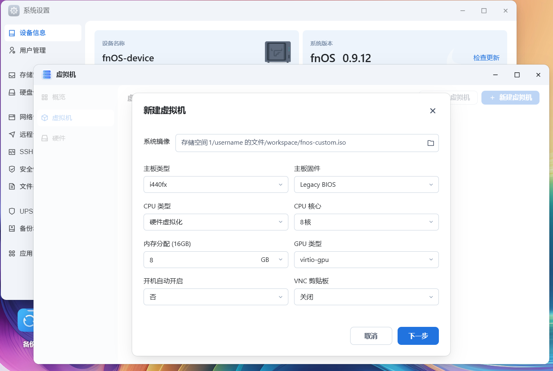Click the 文件 document icon in 系统设置
Screen dimensions: 553x371
(x=12, y=186)
